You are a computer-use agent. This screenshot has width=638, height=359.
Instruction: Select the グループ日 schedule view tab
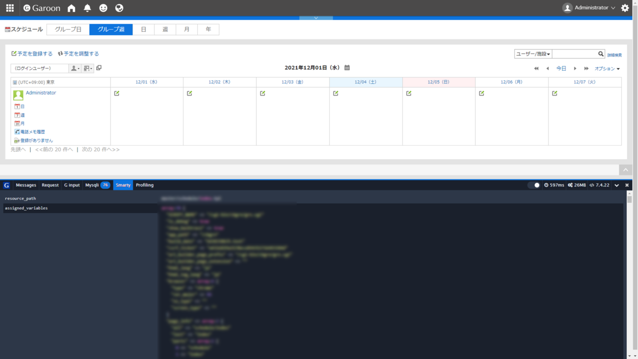[68, 29]
